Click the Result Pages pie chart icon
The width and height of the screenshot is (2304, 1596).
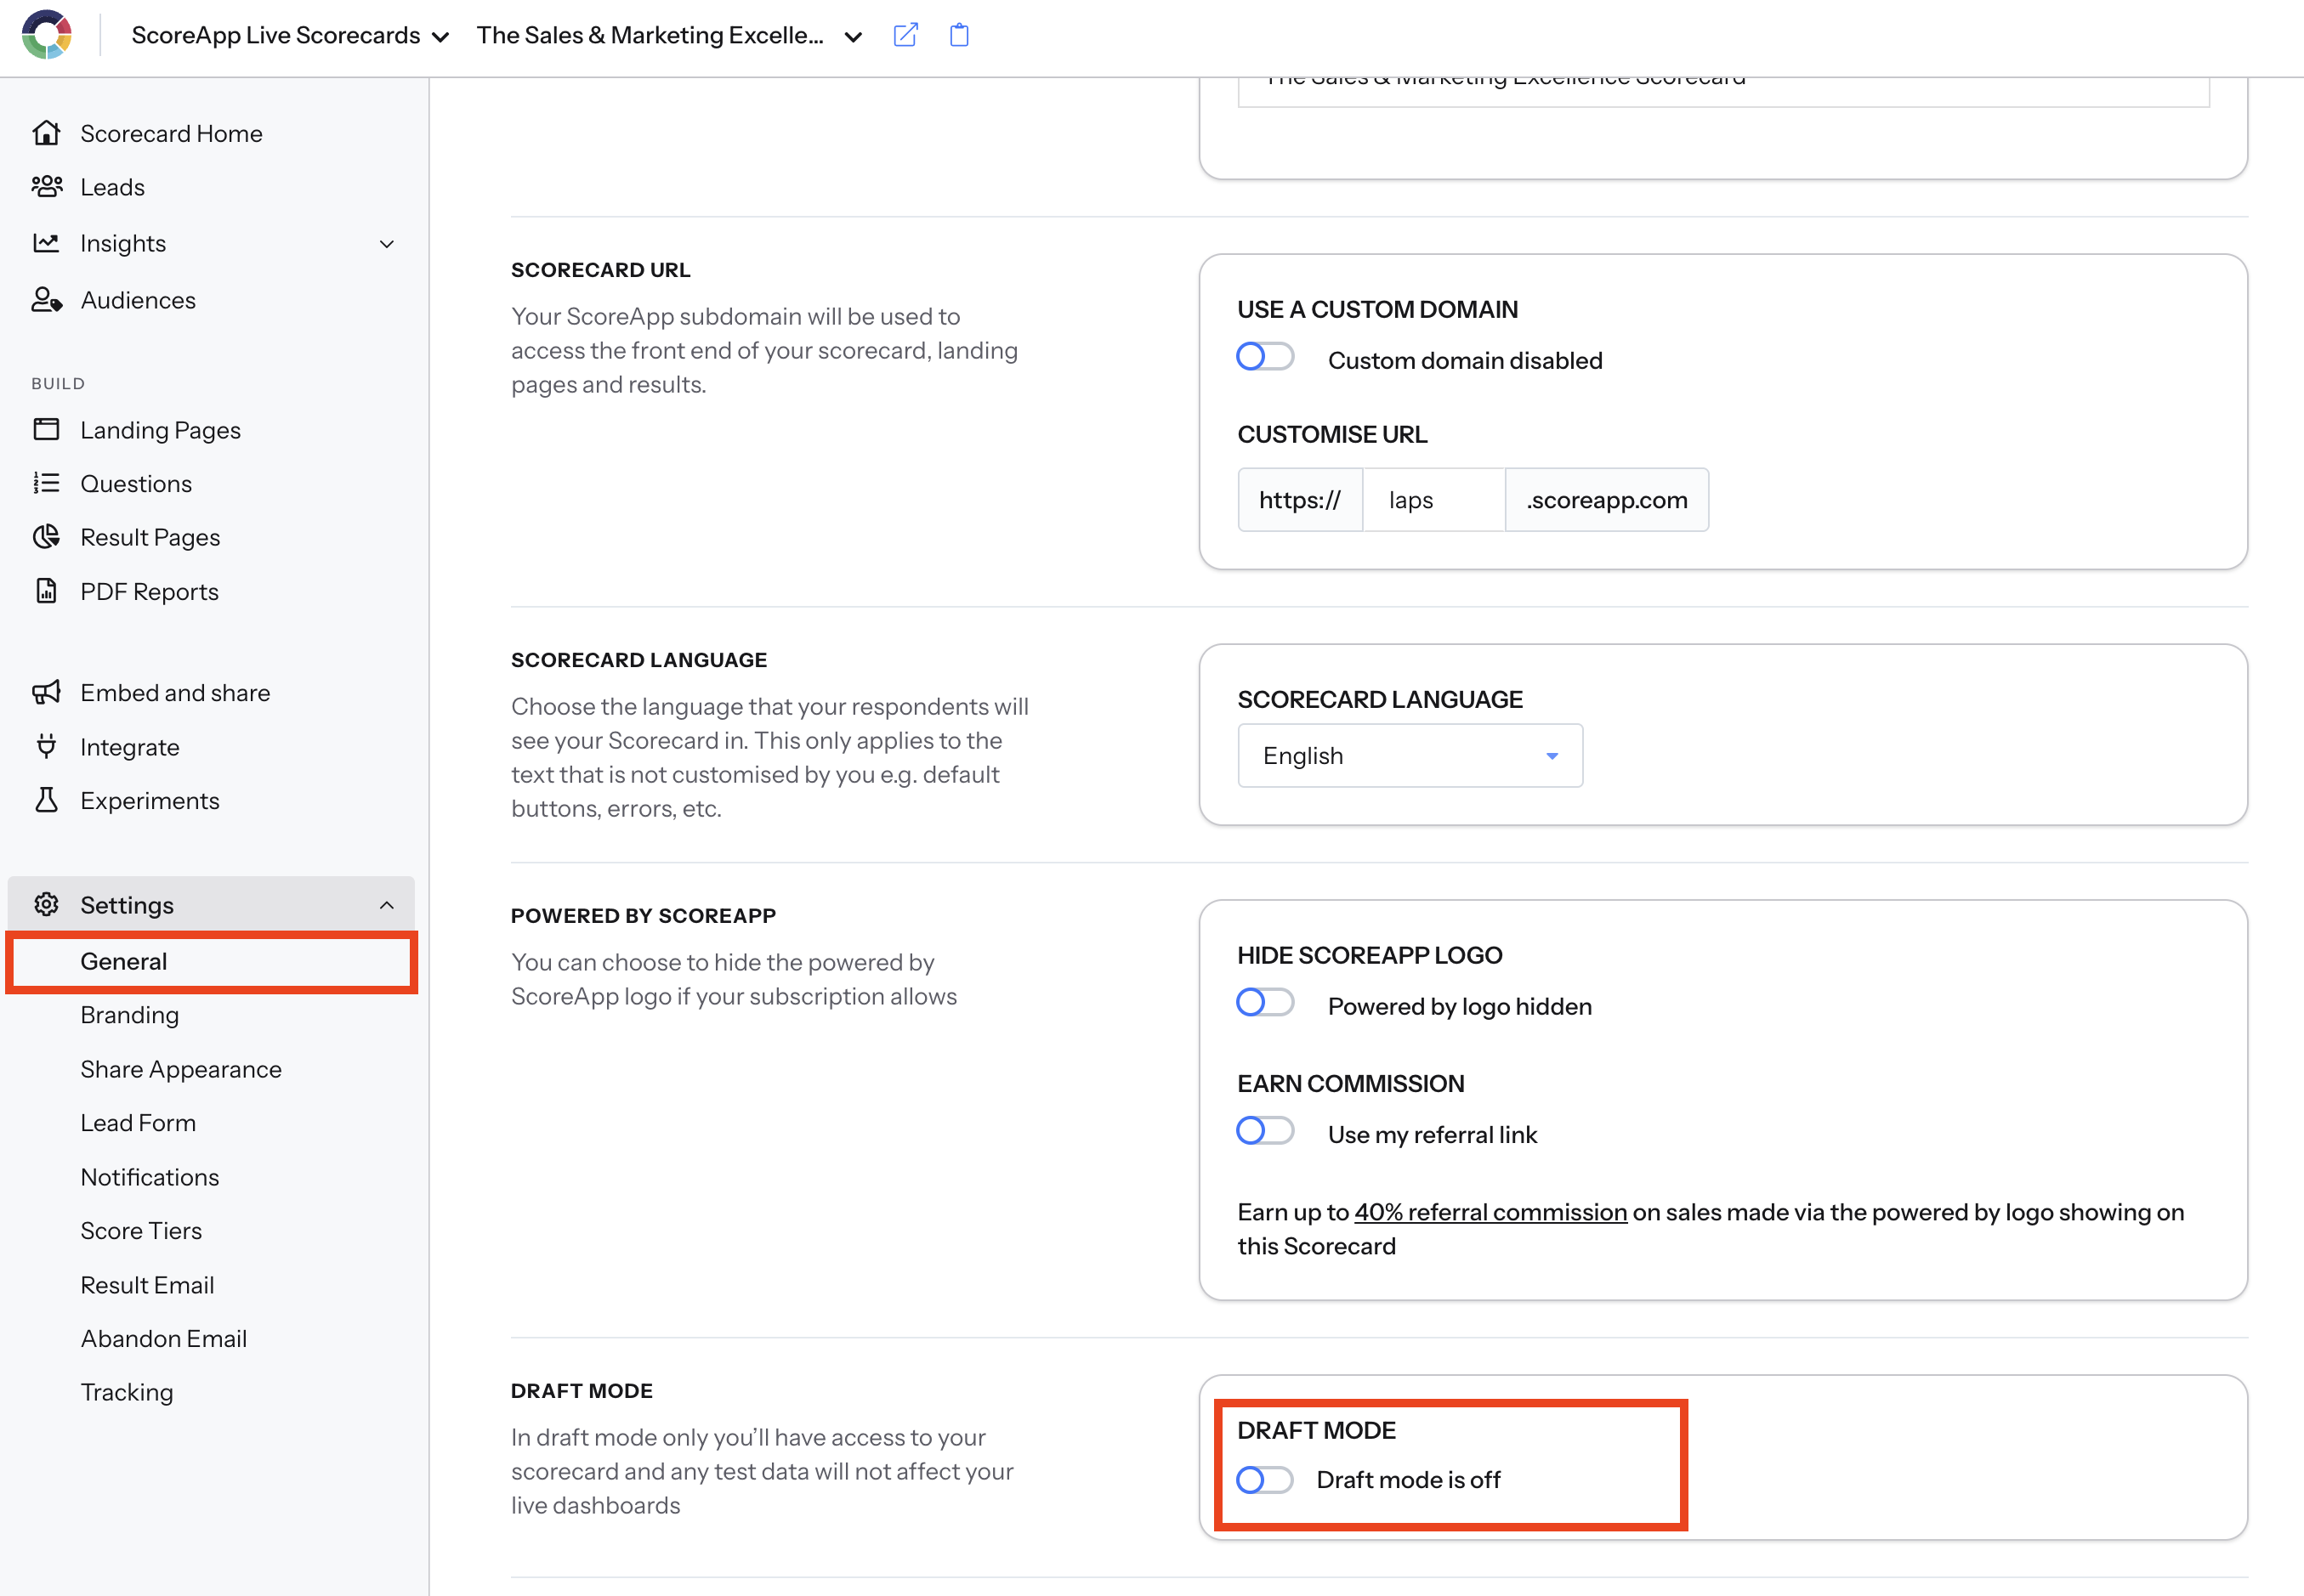pos(46,537)
